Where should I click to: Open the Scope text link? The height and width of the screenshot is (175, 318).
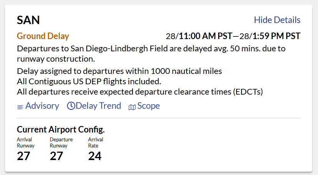click(x=149, y=106)
